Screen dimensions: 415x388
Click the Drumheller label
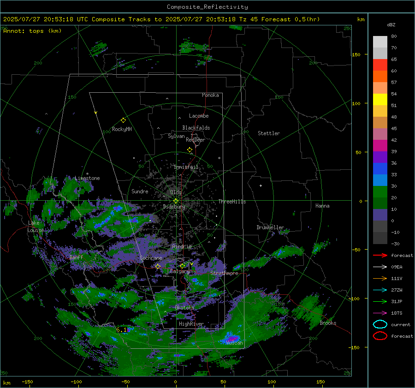pyautogui.click(x=270, y=227)
